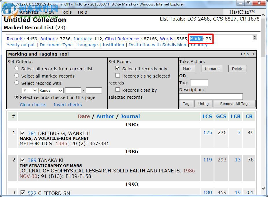268x197 pixels.
Task: Click Invert checks link
Action: tap(67, 105)
